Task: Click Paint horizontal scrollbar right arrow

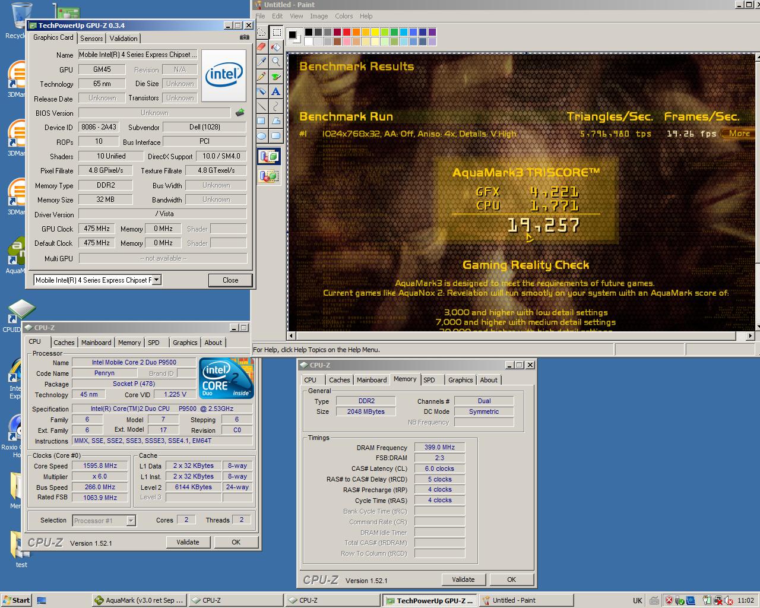Action: point(750,336)
